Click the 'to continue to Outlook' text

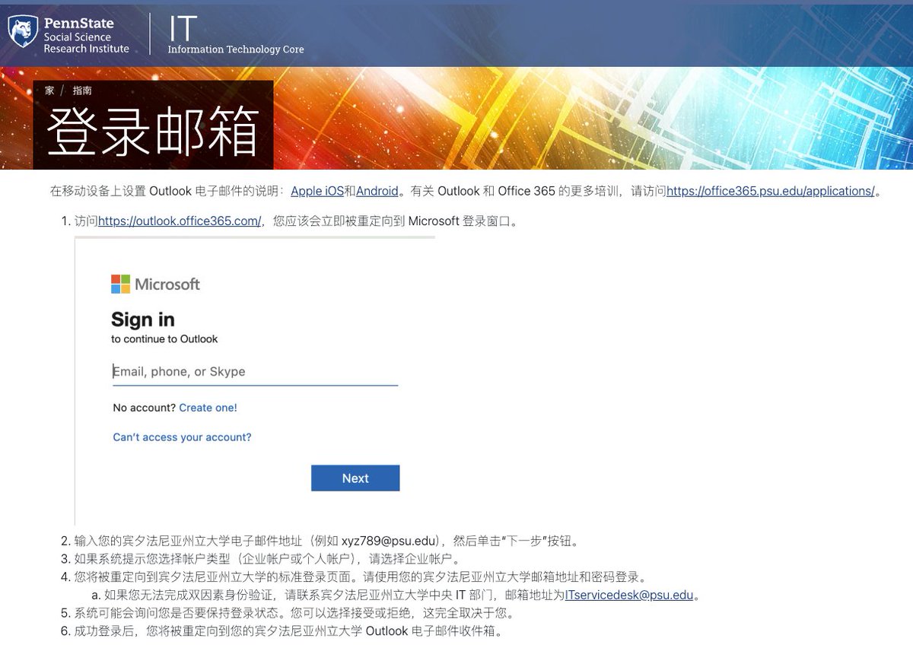164,339
